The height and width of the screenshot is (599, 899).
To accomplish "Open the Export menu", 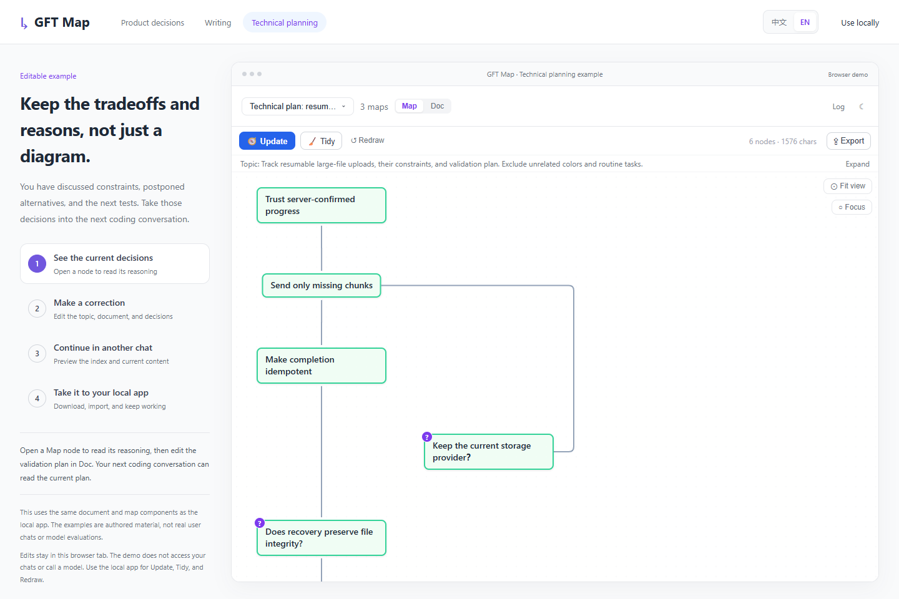I will pyautogui.click(x=848, y=141).
